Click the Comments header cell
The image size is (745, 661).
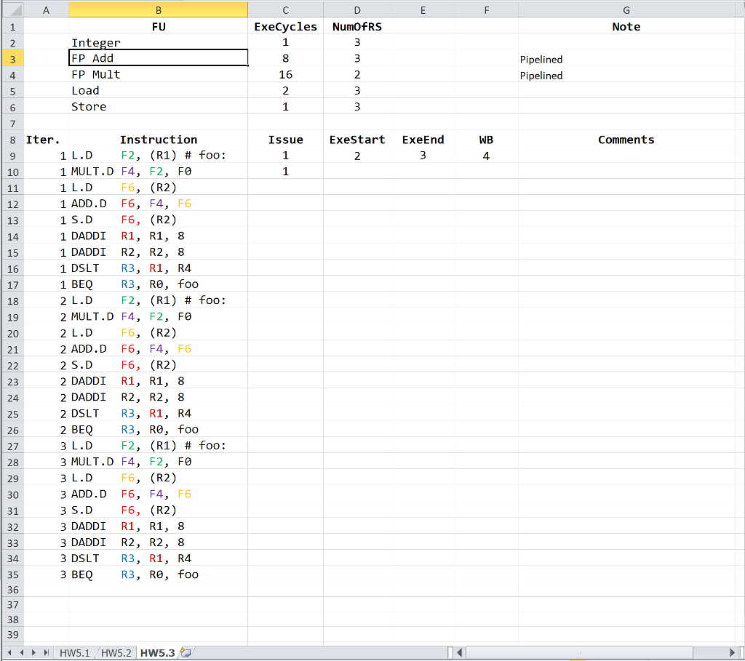(x=626, y=140)
